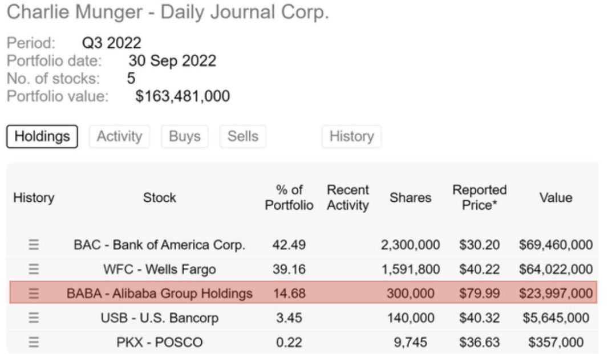The height and width of the screenshot is (354, 616).
Task: Sort by Stock column header
Action: pos(159,198)
